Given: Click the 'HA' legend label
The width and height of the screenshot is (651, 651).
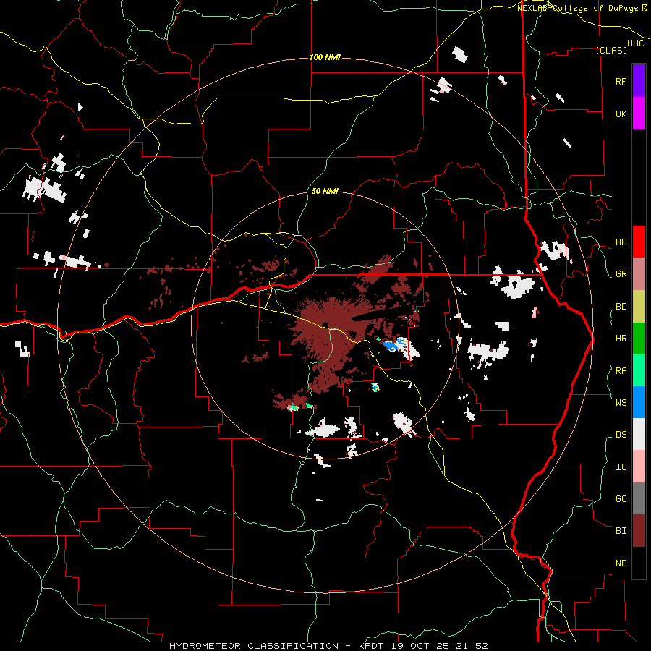Looking at the screenshot, I should (621, 242).
